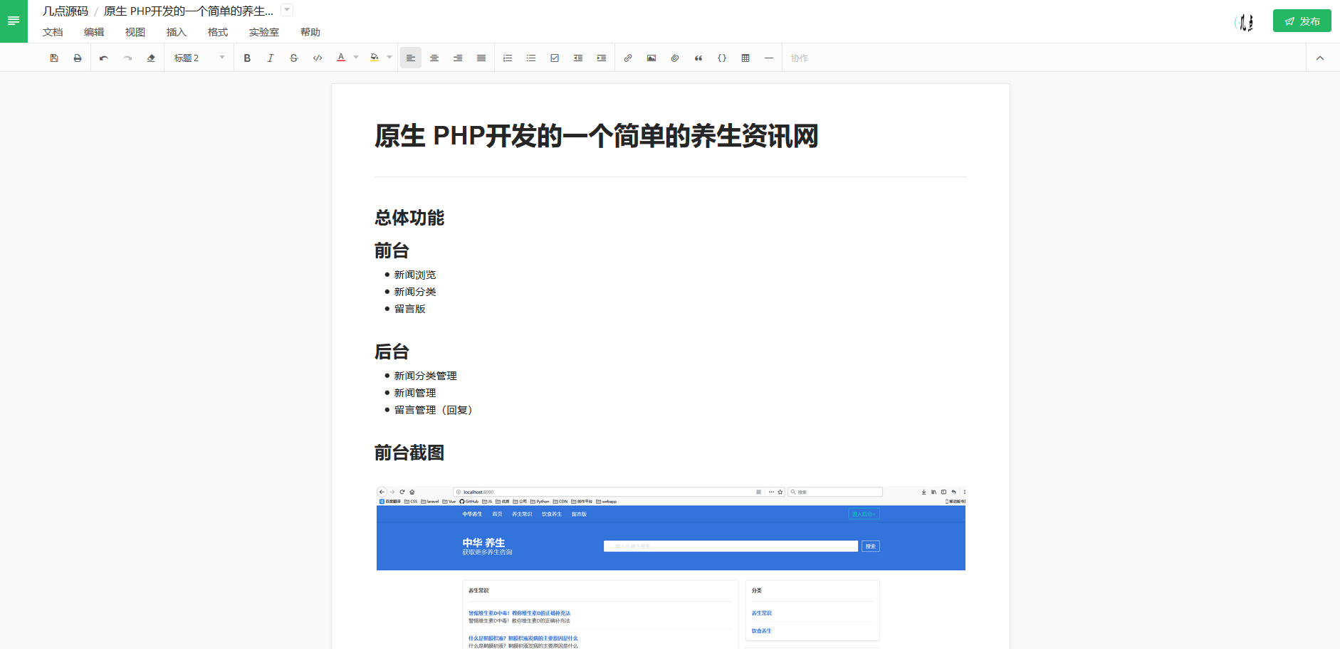1340x649 pixels.
Task: Apply the highlight background color
Action: 375,58
